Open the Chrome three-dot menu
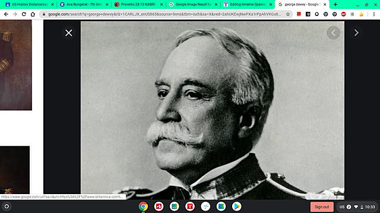The width and height of the screenshot is (380, 213). [374, 14]
